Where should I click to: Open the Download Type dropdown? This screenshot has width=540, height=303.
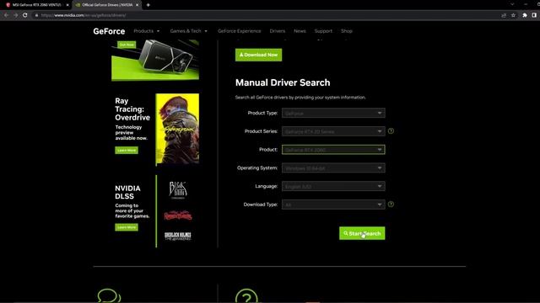pos(333,205)
